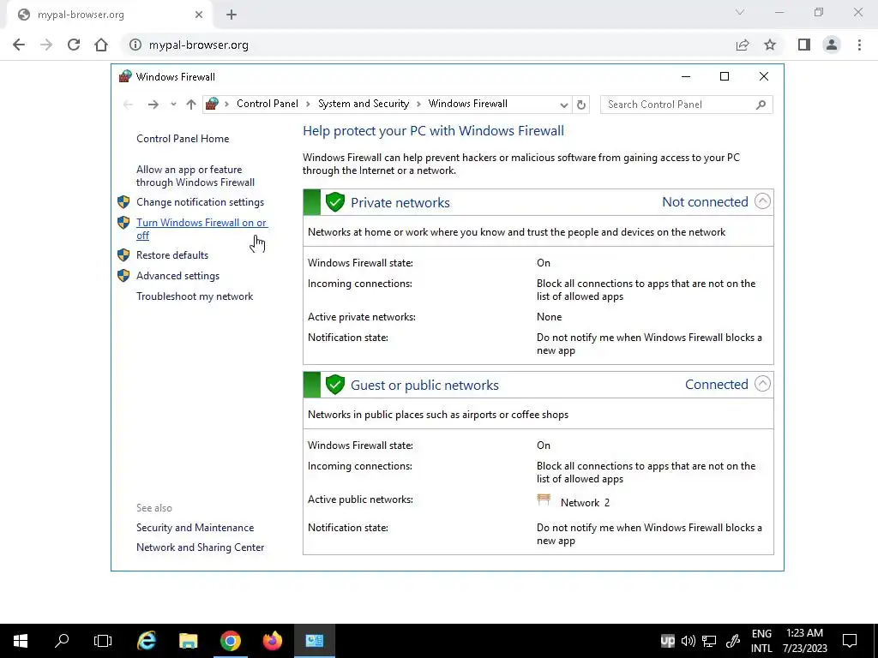Click the Windows Firewall title bar icon
Image resolution: width=878 pixels, height=658 pixels.
click(125, 76)
